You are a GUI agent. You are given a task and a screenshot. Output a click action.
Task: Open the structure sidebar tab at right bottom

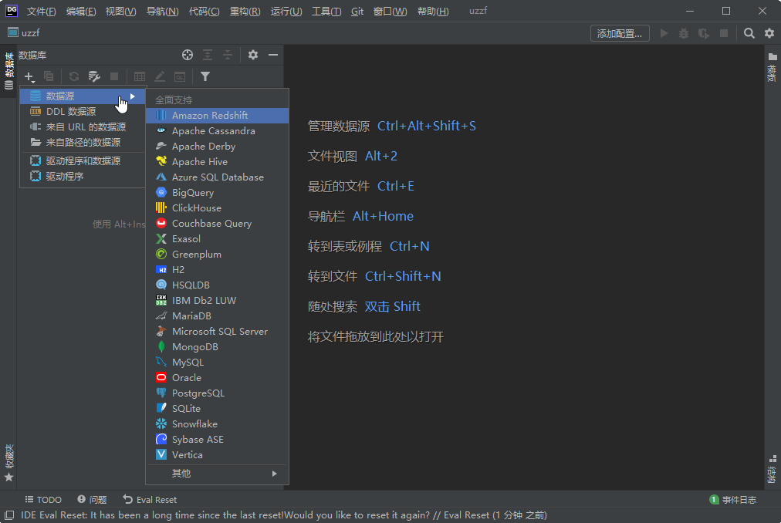773,469
